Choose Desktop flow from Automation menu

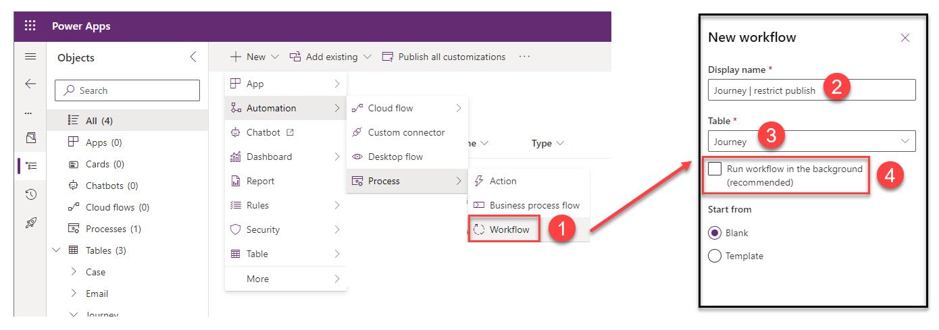tap(407, 157)
